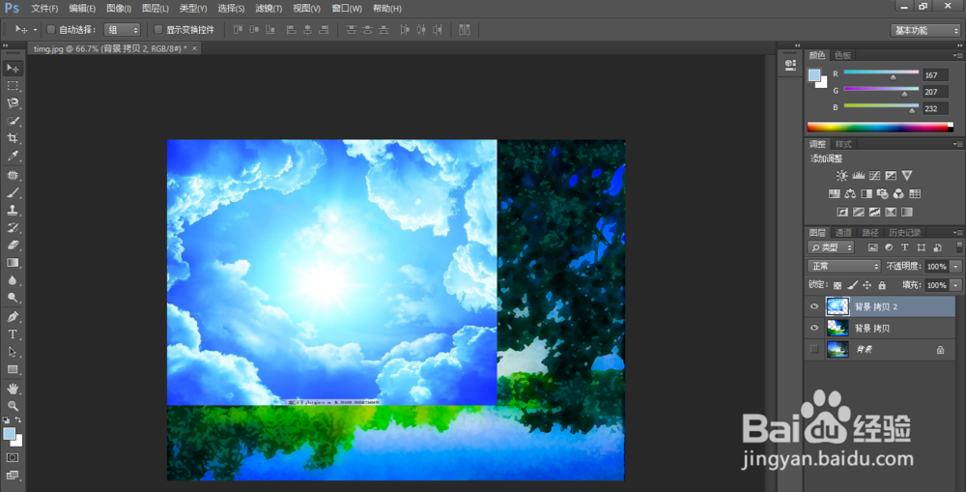The image size is (966, 492).
Task: Add an Invert adjustment layer
Action: 842,212
